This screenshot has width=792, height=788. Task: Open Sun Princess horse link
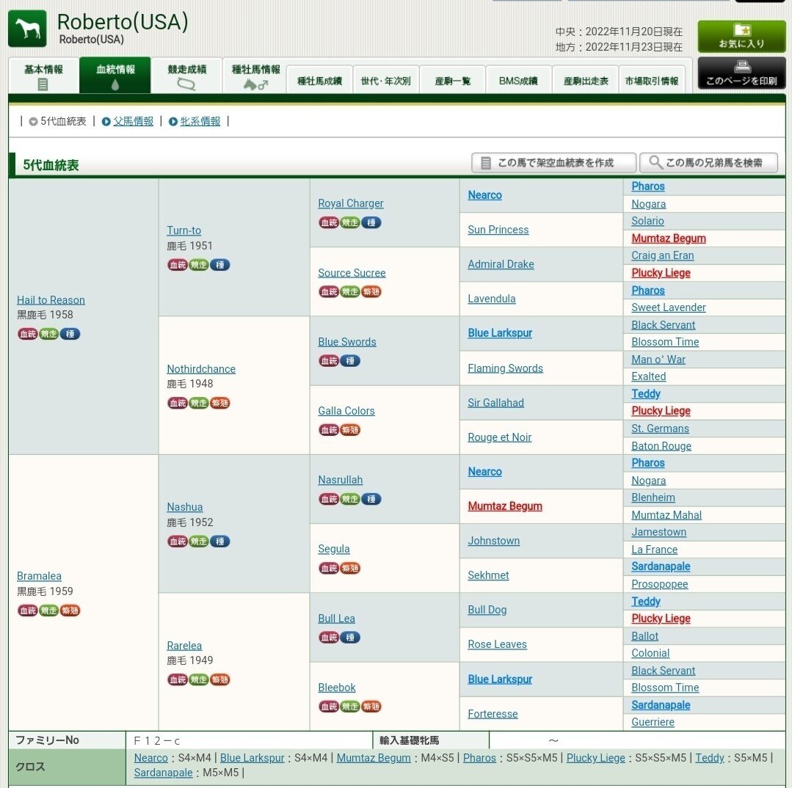pyautogui.click(x=498, y=230)
